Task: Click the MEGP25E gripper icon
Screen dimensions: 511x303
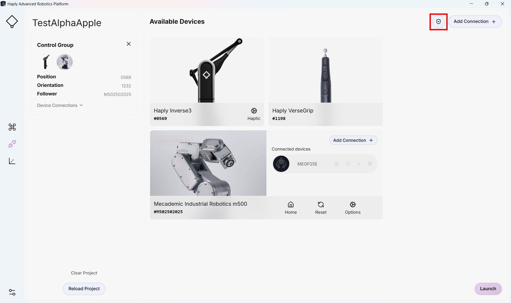Action: point(281,164)
